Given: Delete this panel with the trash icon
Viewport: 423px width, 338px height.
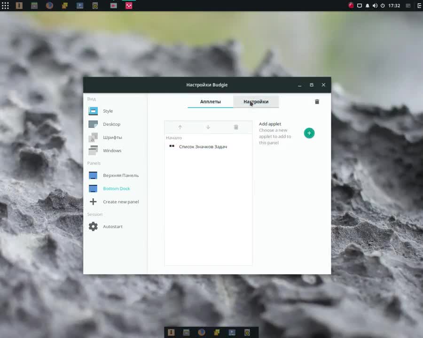Looking at the screenshot, I should (x=317, y=101).
